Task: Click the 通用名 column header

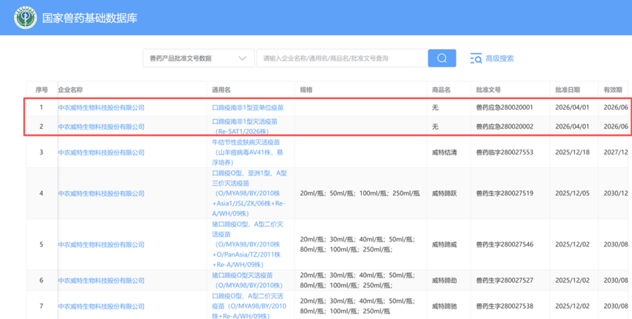Action: tap(221, 89)
